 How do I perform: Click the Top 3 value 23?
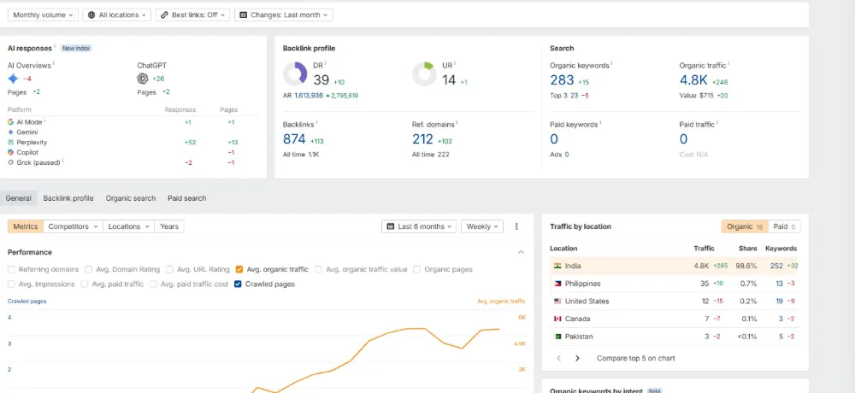coord(575,96)
